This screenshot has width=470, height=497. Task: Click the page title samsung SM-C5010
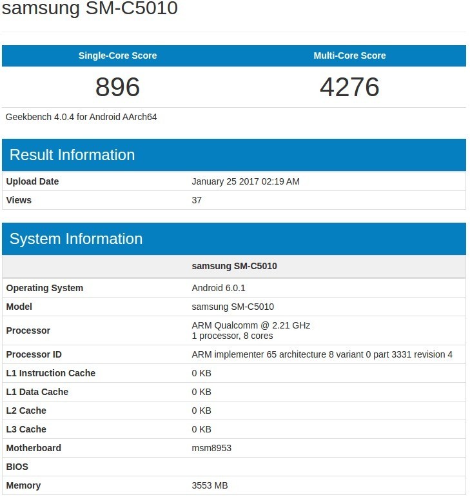pyautogui.click(x=90, y=9)
